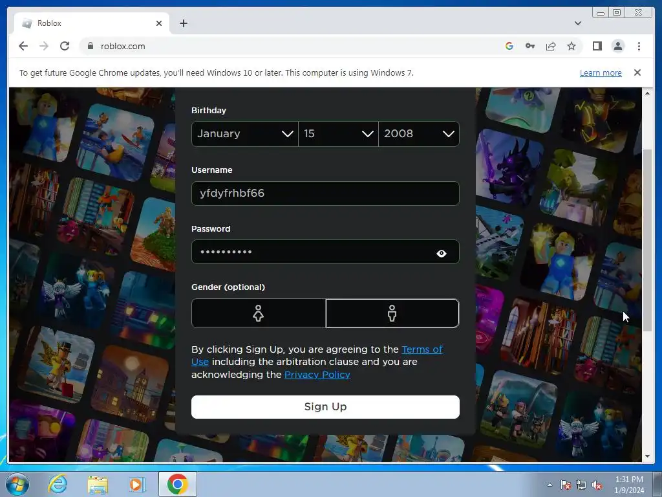Screen dimensions: 662x497
Task: Click the address bar URL roblox.com
Action: pyautogui.click(x=123, y=46)
